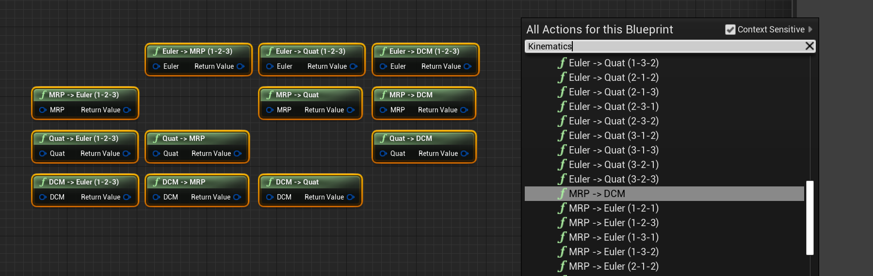Clear the Kinematics search text with X
Image resolution: width=873 pixels, height=276 pixels.
(x=809, y=46)
